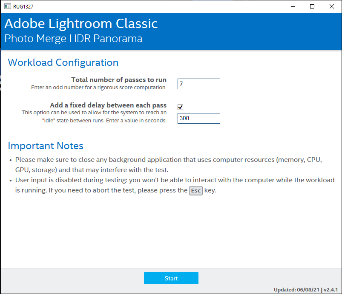Screen dimensions: 342x294
Task: Select the Workload Configuration heading
Action: click(x=63, y=62)
